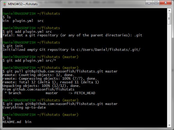Click the first 'Daniel@NASONFISH ~/fishstats' prompt line
This screenshot has width=174, height=130.
pos(31,14)
